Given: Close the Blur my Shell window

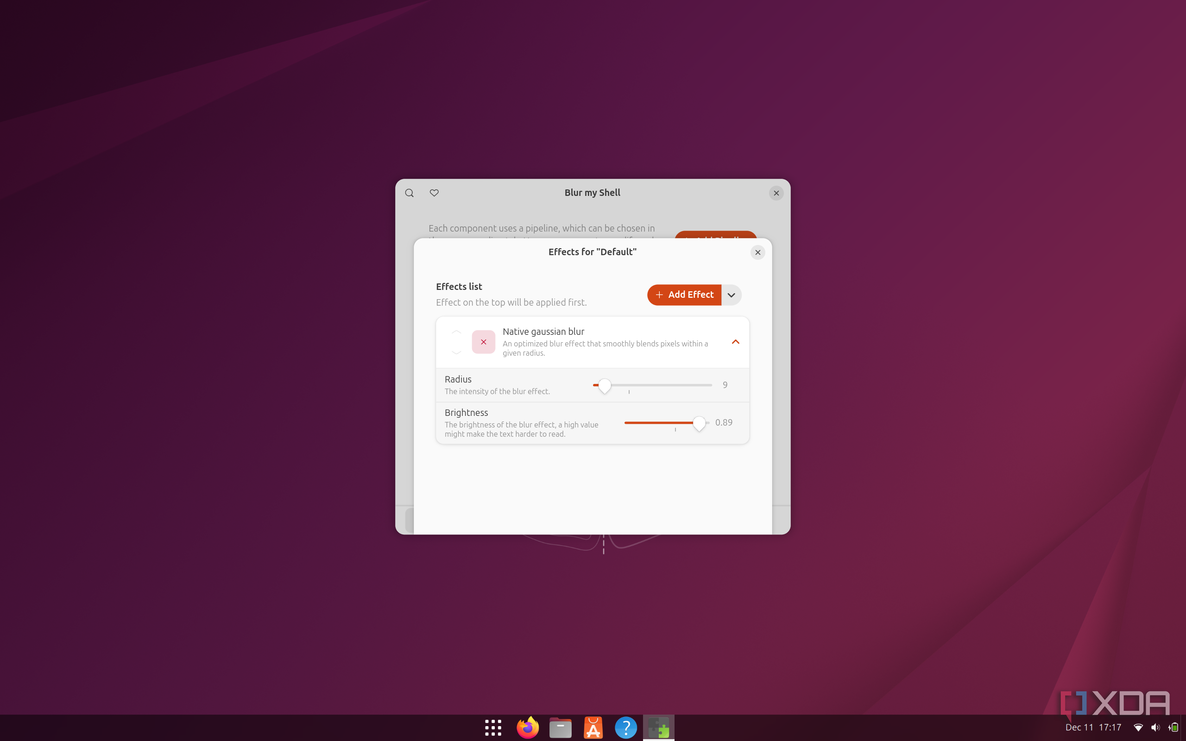Looking at the screenshot, I should pos(776,193).
